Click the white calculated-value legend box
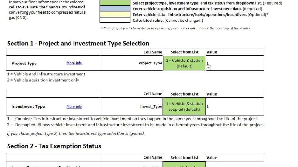 (115, 20)
